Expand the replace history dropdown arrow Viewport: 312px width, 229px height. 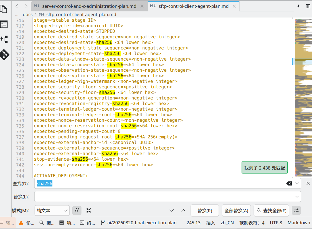(x=297, y=197)
